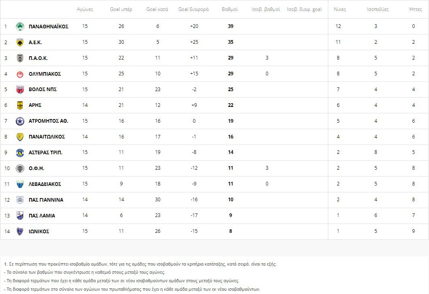Click the Atromitos blue star crest
This screenshot has width=429, height=294.
(x=20, y=121)
